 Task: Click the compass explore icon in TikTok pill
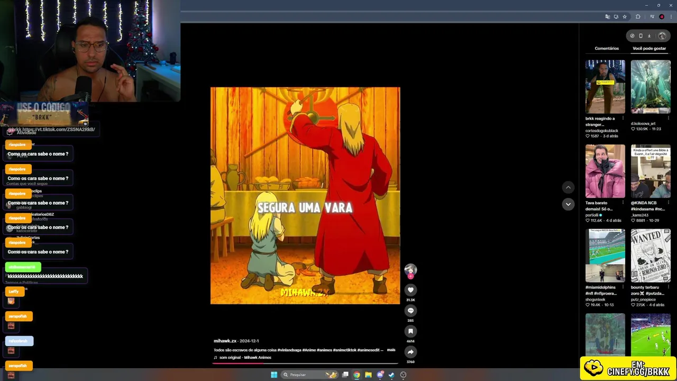pos(632,36)
